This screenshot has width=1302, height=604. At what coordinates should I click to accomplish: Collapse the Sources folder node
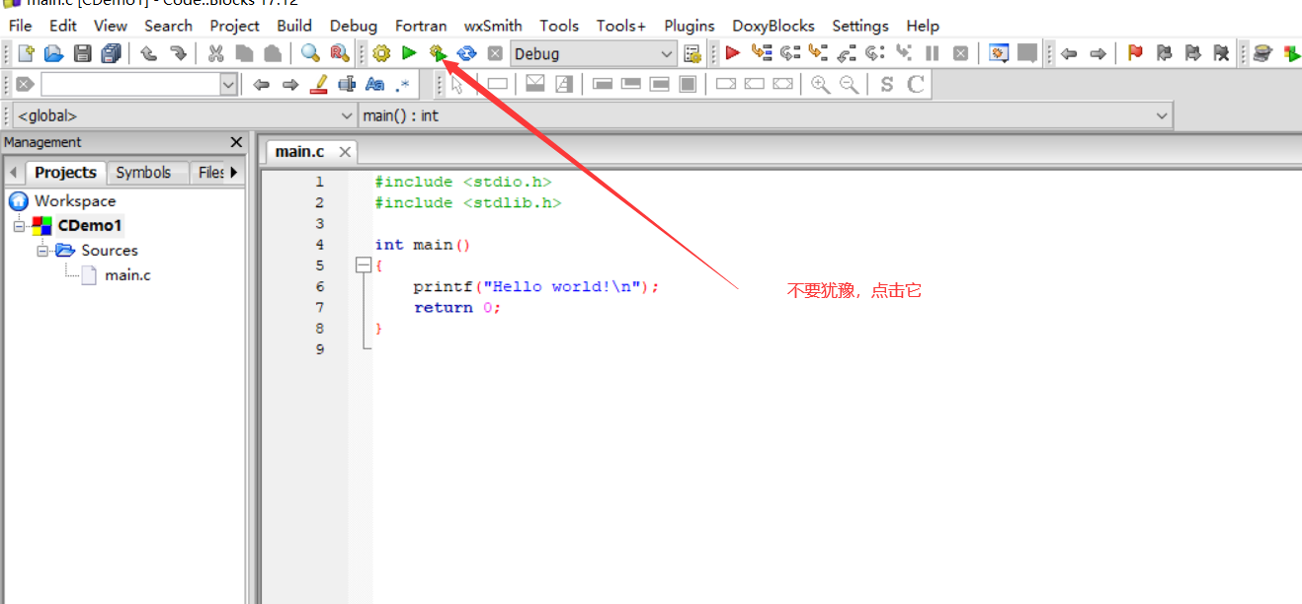coord(42,251)
